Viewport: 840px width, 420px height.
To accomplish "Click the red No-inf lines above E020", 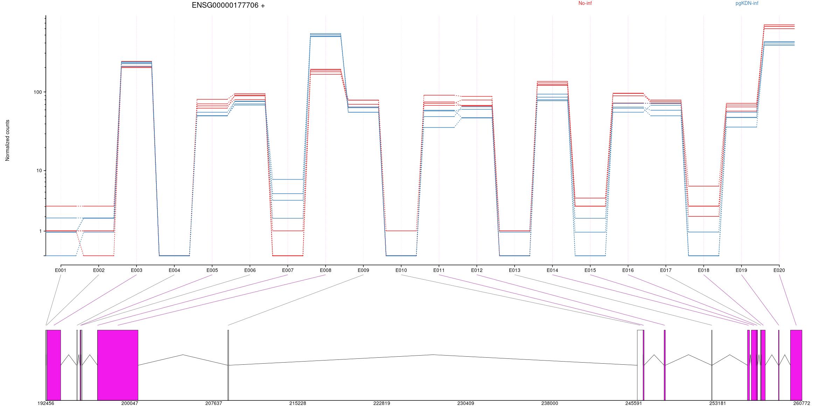I will (779, 27).
